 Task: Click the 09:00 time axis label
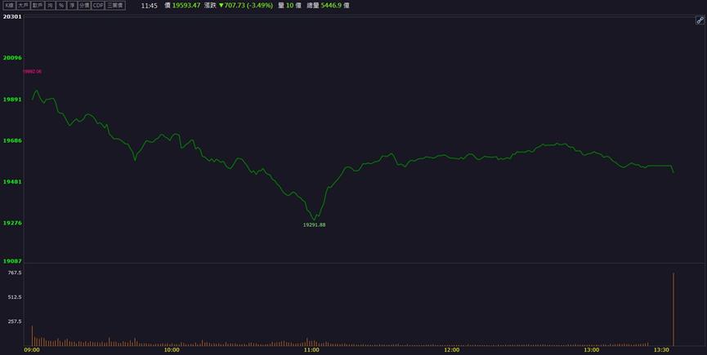(32, 349)
